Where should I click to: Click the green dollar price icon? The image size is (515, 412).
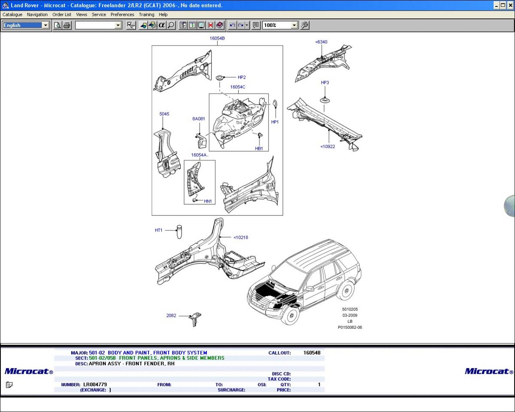tap(192, 25)
